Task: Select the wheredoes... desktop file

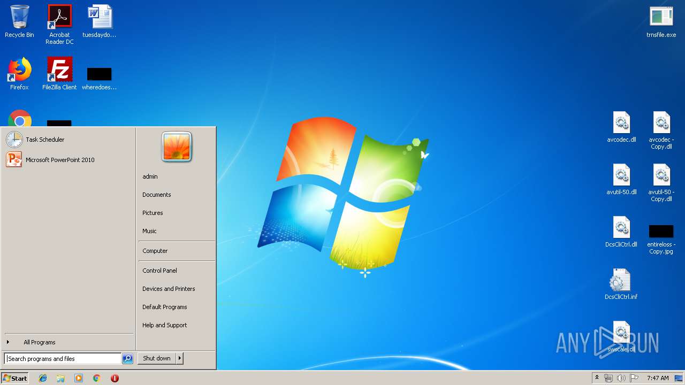Action: click(x=100, y=78)
